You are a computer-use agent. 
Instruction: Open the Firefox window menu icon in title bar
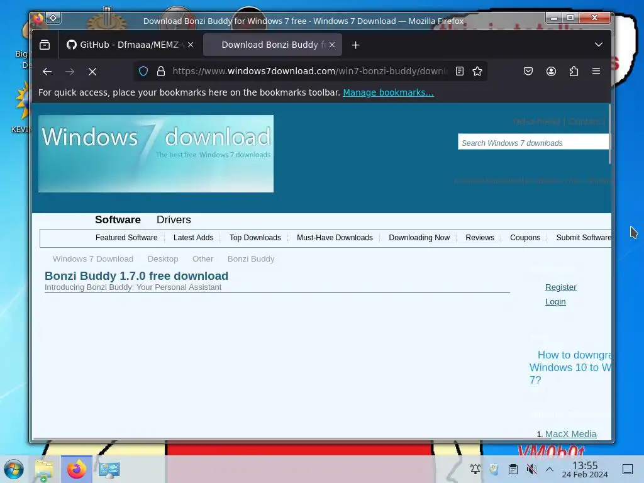tap(38, 18)
